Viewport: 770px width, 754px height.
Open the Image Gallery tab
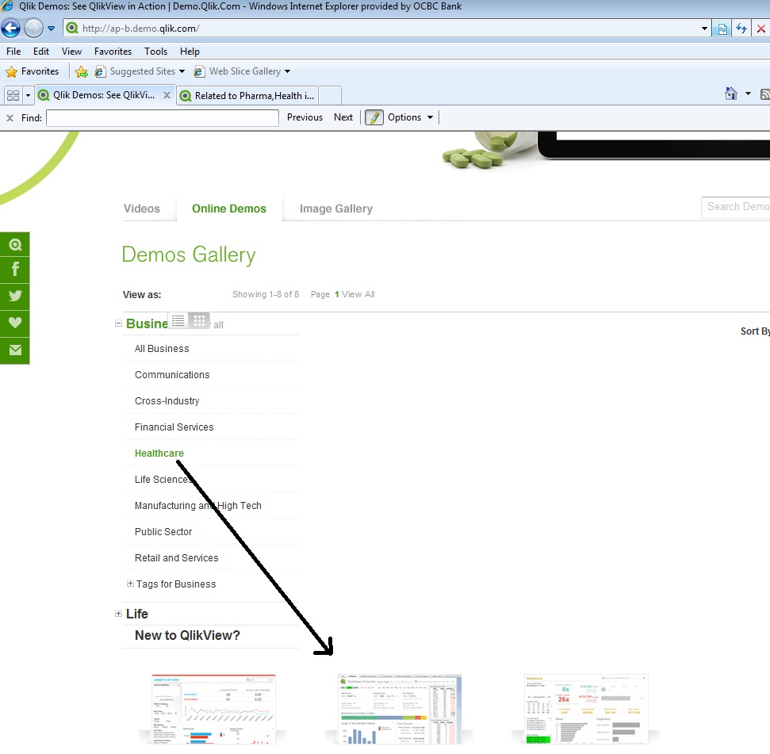(336, 209)
